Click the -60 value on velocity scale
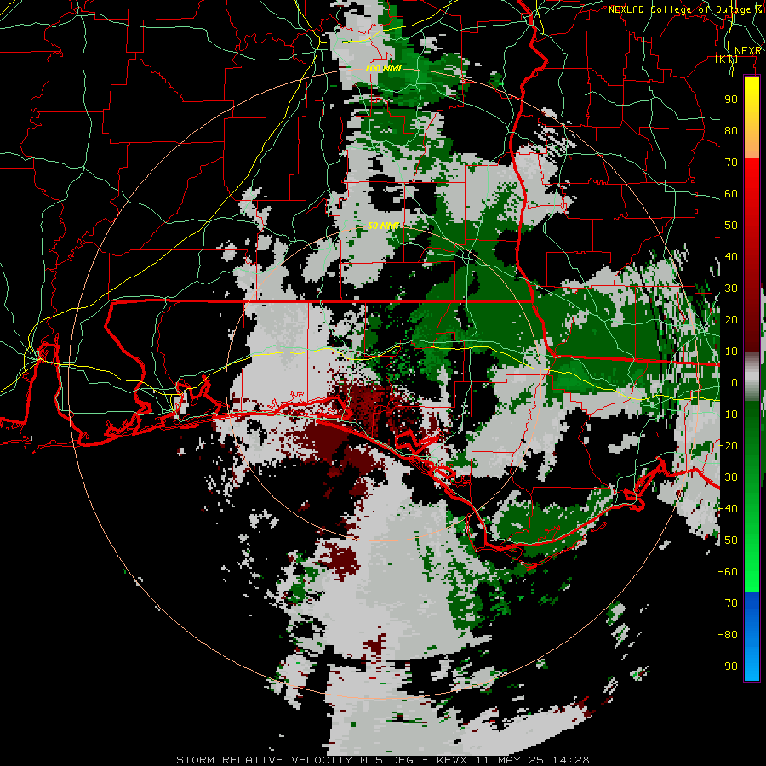The width and height of the screenshot is (766, 766). 728,572
